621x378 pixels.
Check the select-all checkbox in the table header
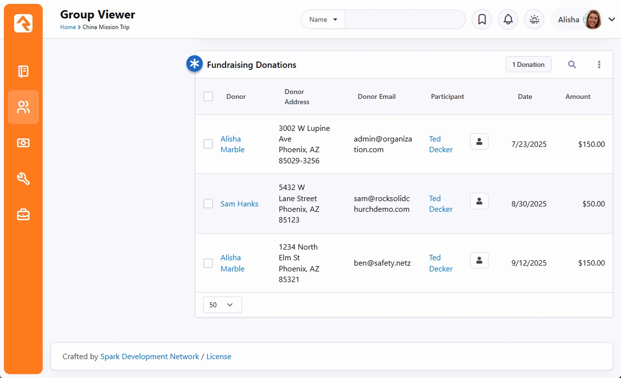[208, 96]
